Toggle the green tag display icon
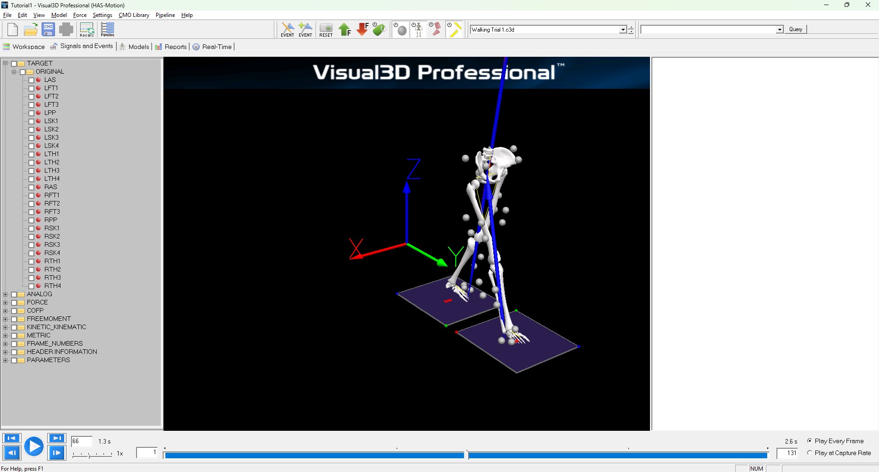879x472 pixels. coord(379,30)
